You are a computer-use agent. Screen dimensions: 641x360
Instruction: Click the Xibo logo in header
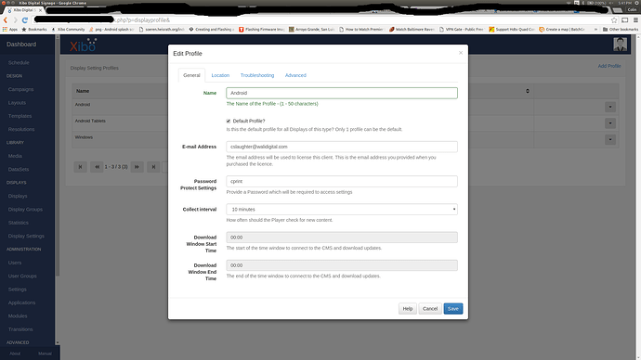point(84,45)
